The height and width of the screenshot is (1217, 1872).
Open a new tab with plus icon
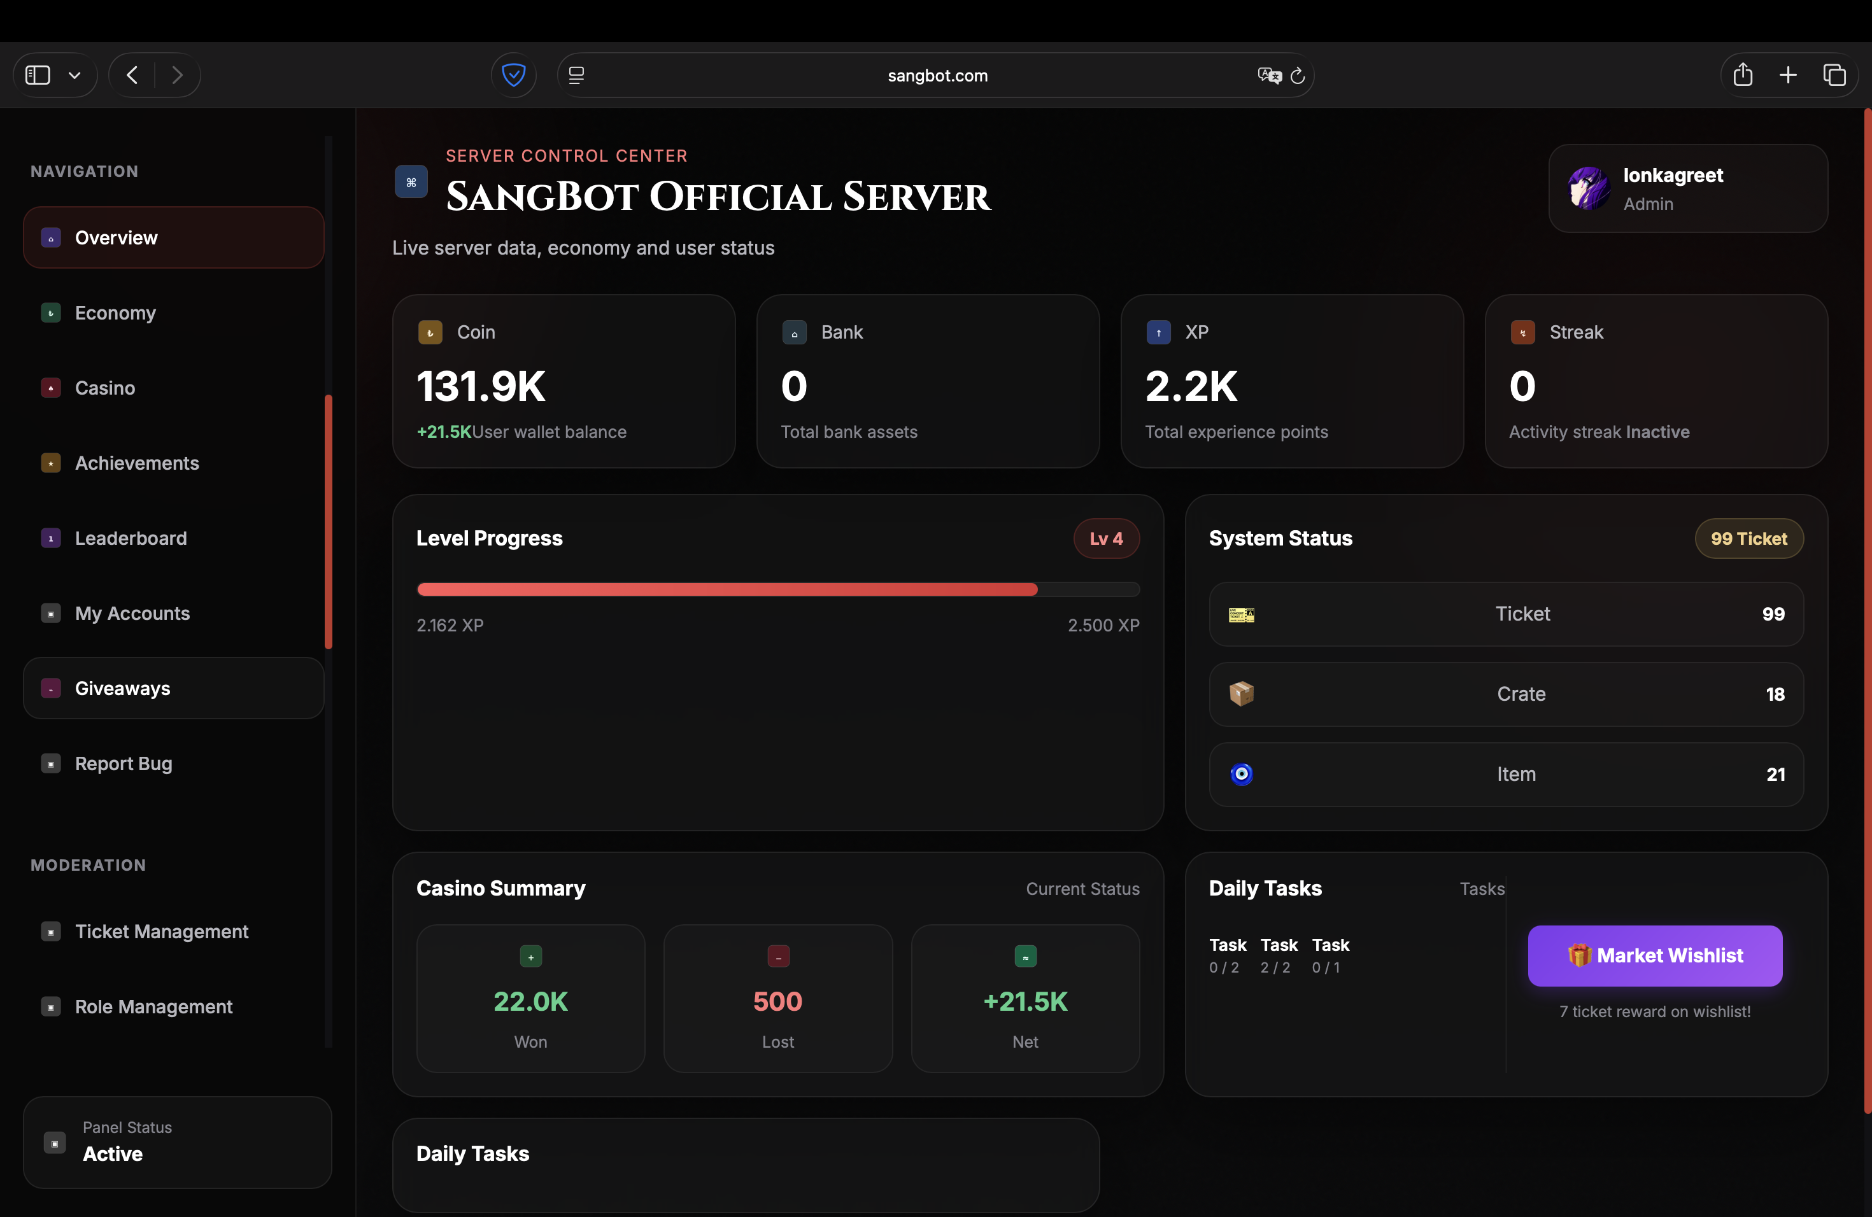(x=1788, y=76)
